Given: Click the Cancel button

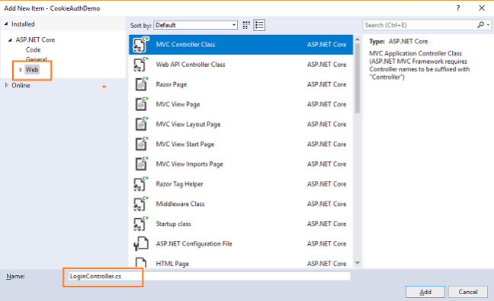Looking at the screenshot, I should point(468,292).
